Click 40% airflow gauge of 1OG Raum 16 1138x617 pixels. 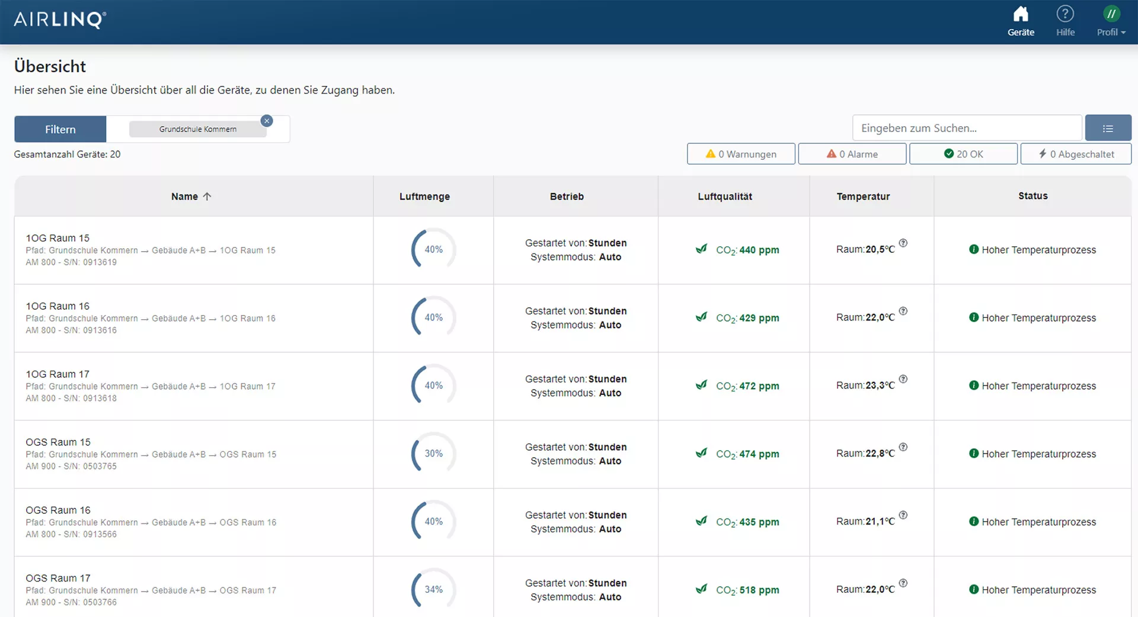coord(433,317)
